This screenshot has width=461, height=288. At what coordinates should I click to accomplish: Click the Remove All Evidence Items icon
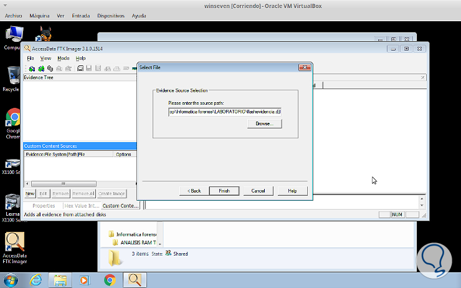pyautogui.click(x=69, y=69)
